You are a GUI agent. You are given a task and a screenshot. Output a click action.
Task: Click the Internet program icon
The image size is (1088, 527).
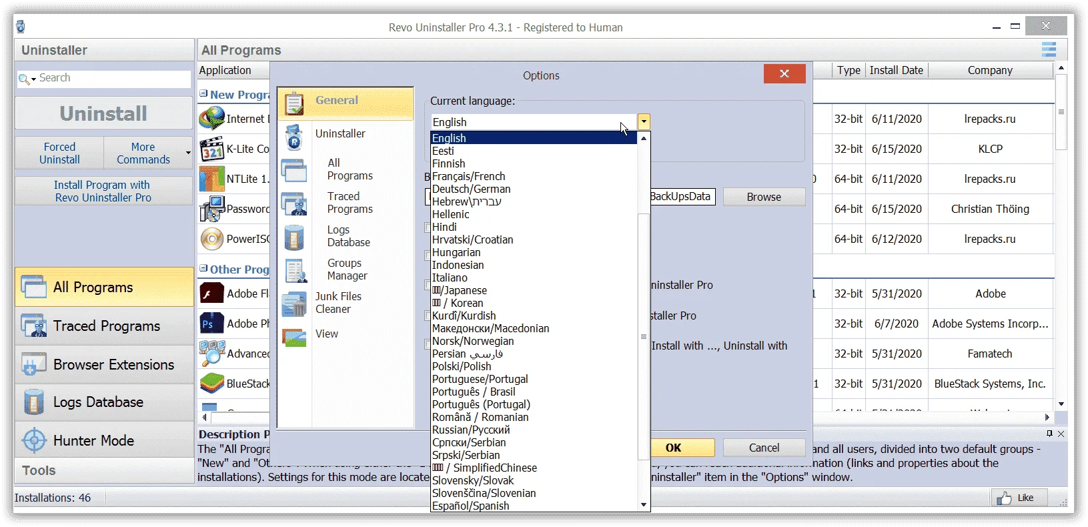coord(212,119)
